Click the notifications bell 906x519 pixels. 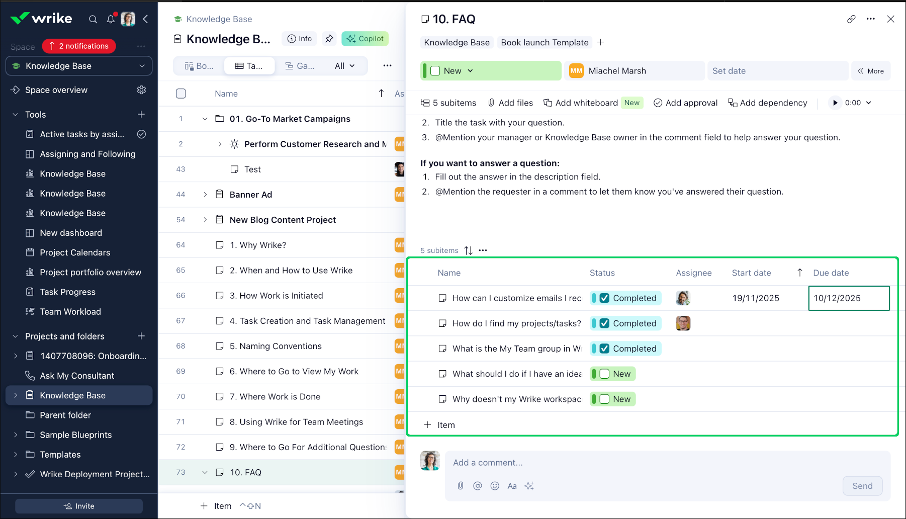[111, 19]
